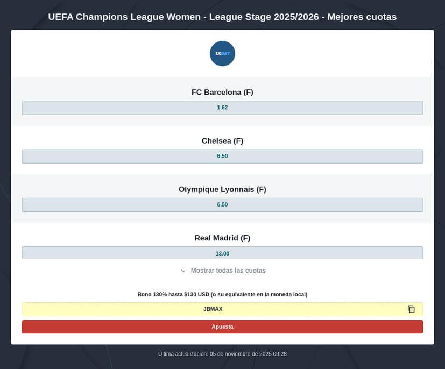Click the UEFA Champions League Women page title

tap(222, 17)
